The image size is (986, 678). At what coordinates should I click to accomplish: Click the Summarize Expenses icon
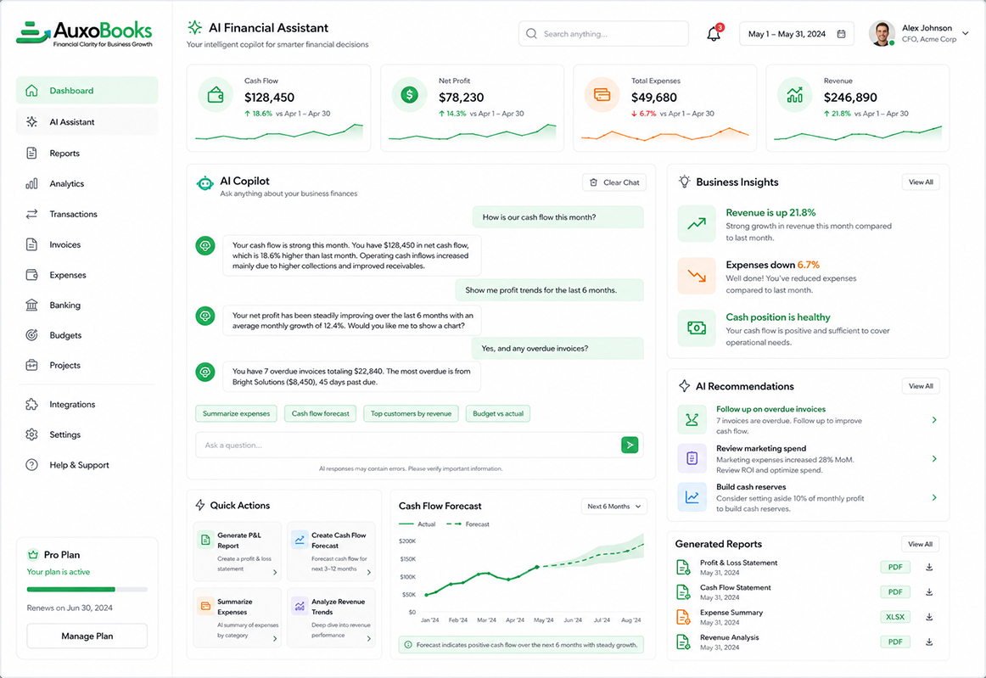[205, 607]
